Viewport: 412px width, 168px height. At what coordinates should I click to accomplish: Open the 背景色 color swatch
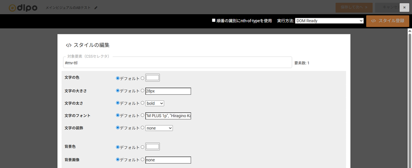click(x=152, y=146)
